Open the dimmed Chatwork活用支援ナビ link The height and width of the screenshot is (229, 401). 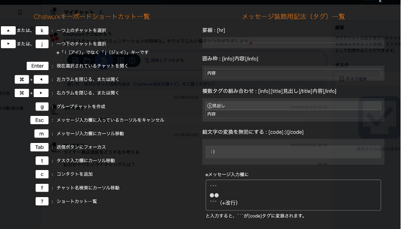coord(156,84)
